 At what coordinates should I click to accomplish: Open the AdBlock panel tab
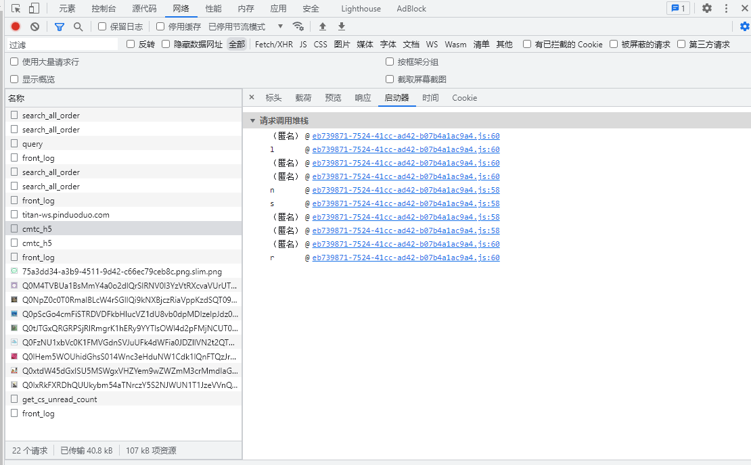411,9
